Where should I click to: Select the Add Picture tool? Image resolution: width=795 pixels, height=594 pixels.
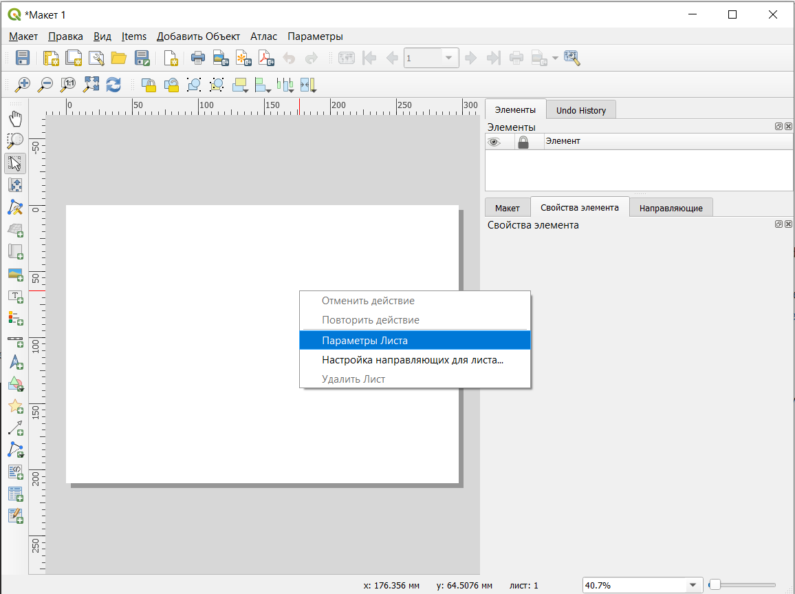15,274
